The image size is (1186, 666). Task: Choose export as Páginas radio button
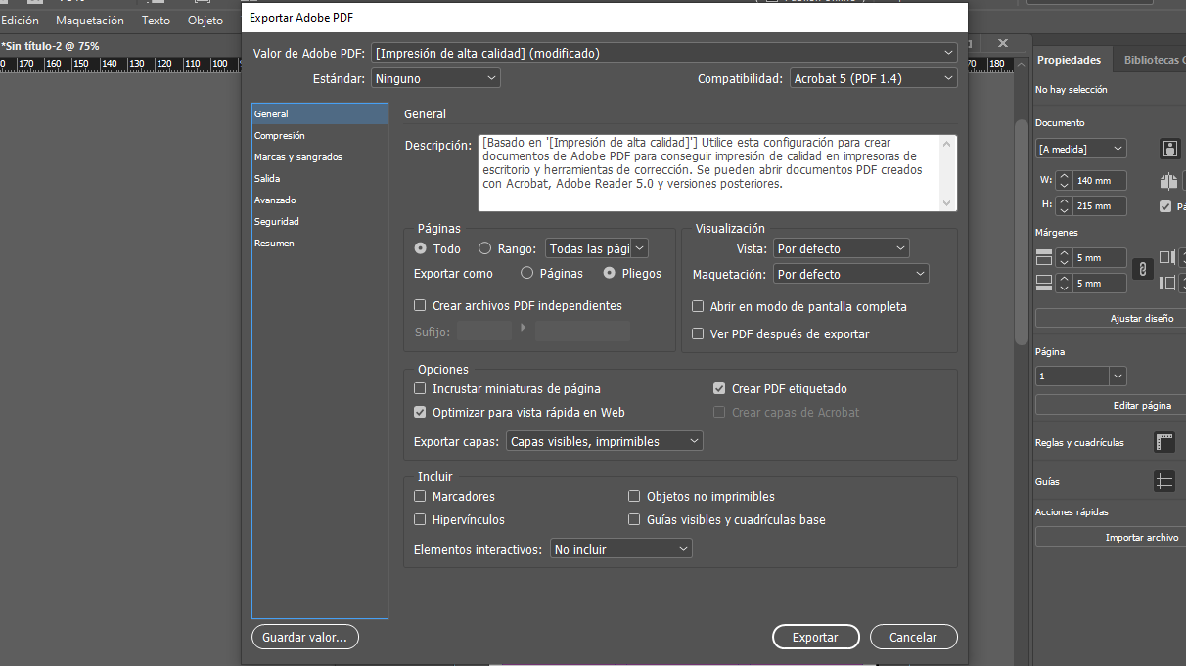[527, 274]
